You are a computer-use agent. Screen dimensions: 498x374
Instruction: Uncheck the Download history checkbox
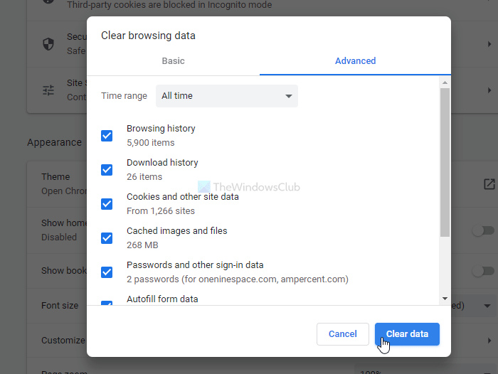tap(107, 170)
